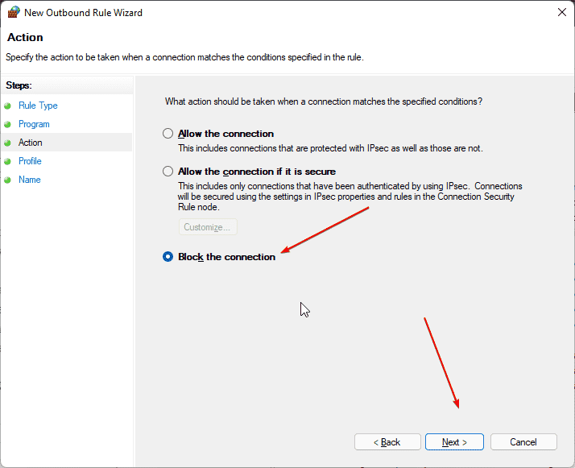Click the firewall wizard title bar icon
Screen dimensions: 575x468
pyautogui.click(x=14, y=12)
